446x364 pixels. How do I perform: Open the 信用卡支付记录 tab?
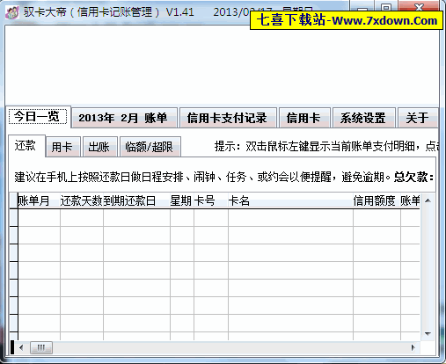(228, 118)
